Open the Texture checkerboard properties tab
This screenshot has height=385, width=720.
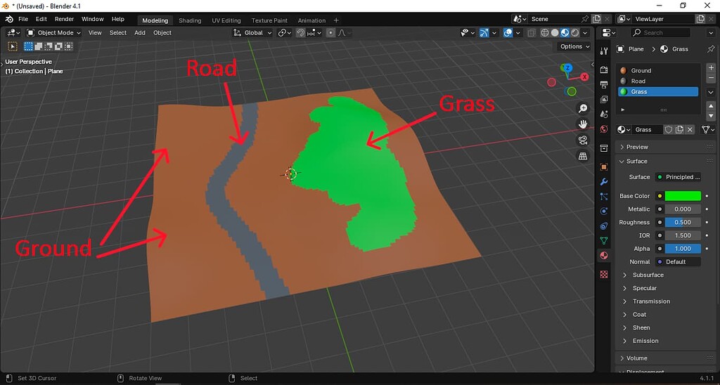(603, 274)
